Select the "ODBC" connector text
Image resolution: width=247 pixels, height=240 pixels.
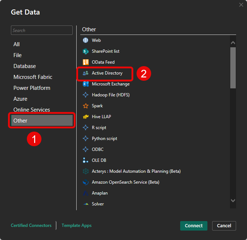point(98,149)
